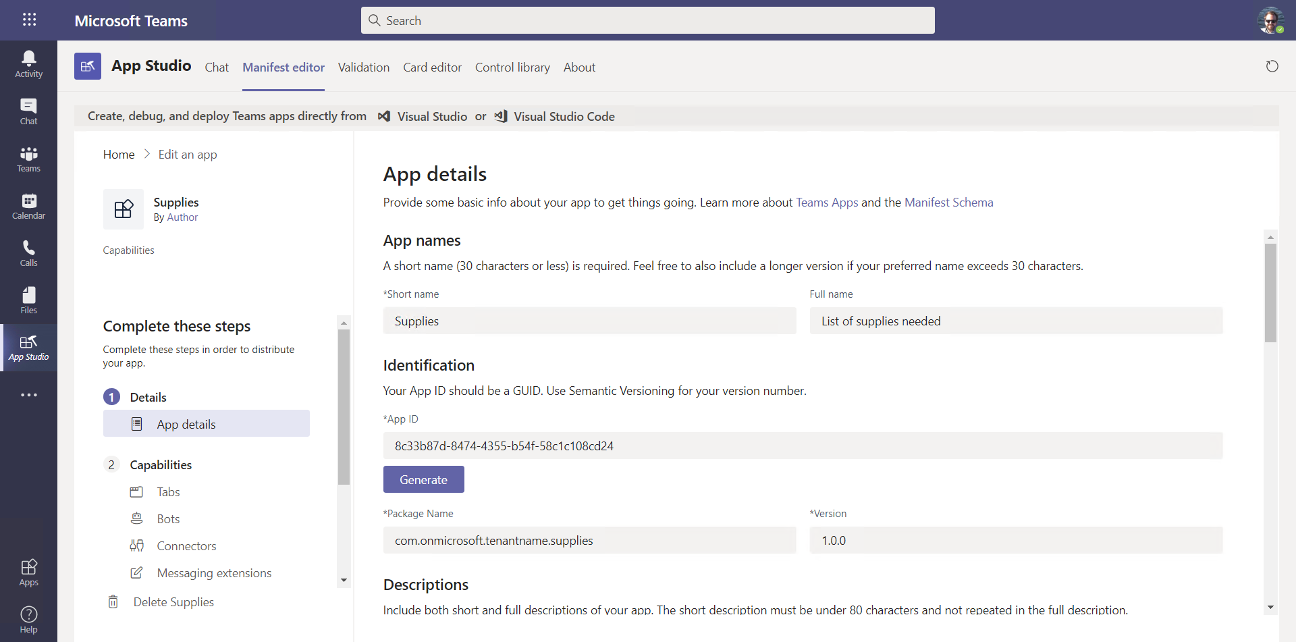
Task: Click the Author link under Supplies
Action: [x=182, y=217]
